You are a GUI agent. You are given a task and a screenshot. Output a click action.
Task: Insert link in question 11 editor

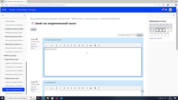coord(79,88)
